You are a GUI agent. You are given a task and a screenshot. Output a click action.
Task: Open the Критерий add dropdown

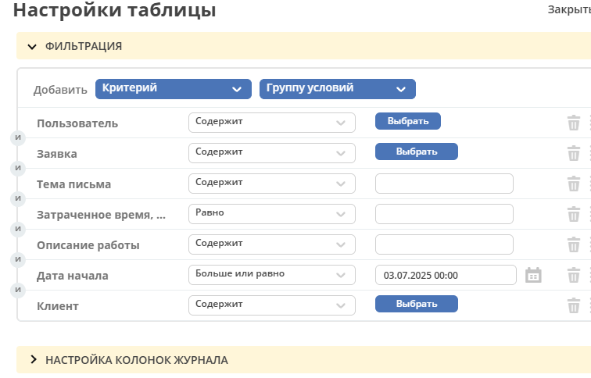[x=174, y=89]
